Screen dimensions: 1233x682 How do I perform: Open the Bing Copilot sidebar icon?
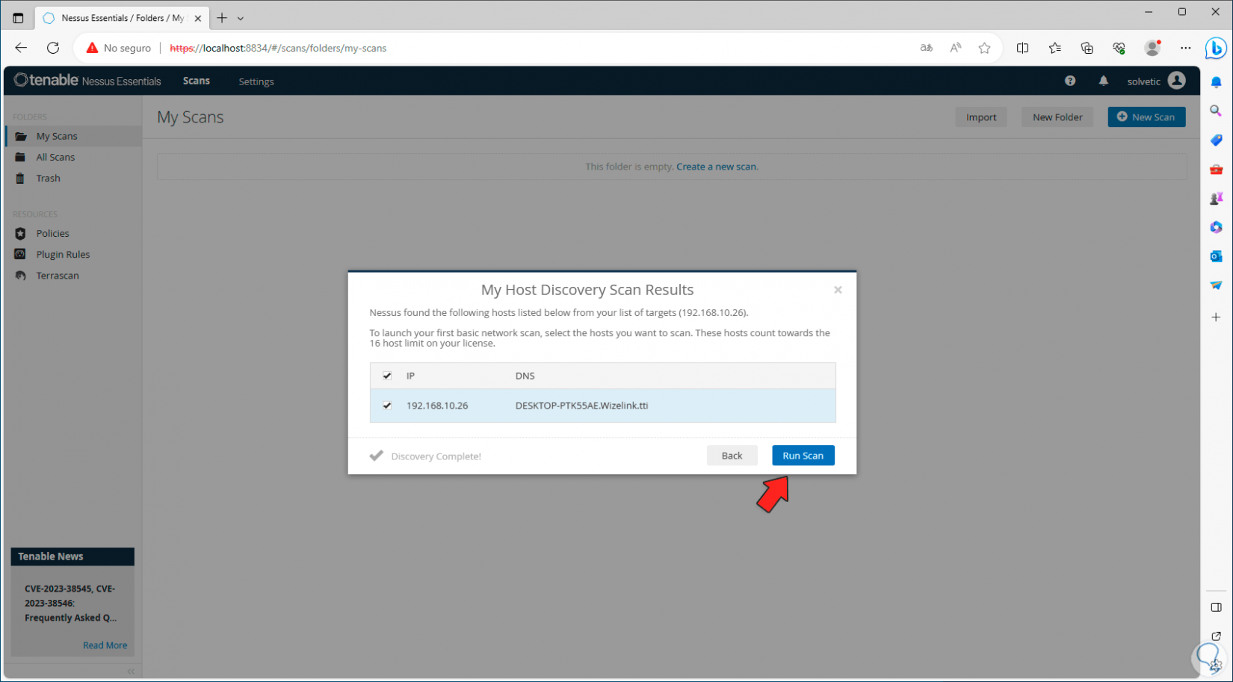[1216, 49]
